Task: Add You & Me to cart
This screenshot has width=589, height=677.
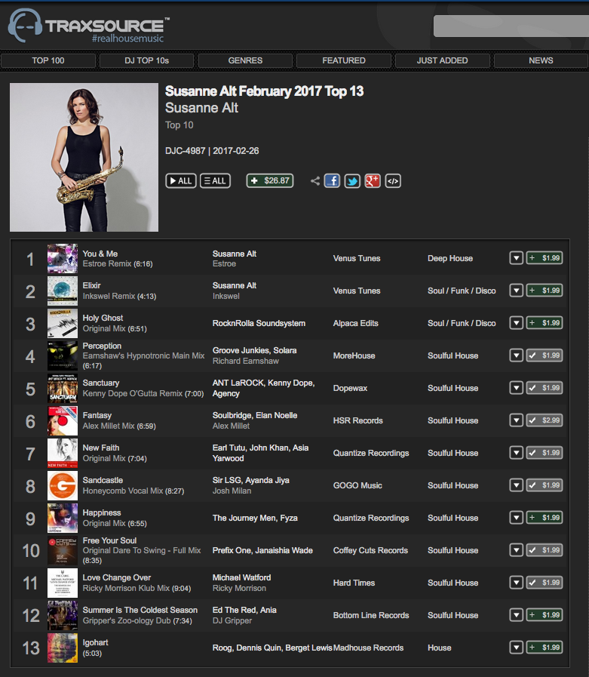Action: pyautogui.click(x=544, y=258)
